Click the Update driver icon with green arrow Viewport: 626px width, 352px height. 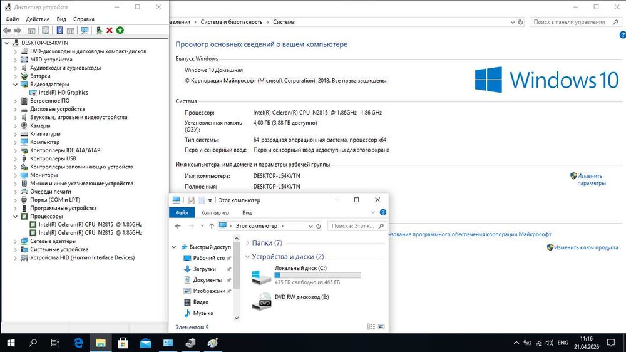[x=99, y=30]
